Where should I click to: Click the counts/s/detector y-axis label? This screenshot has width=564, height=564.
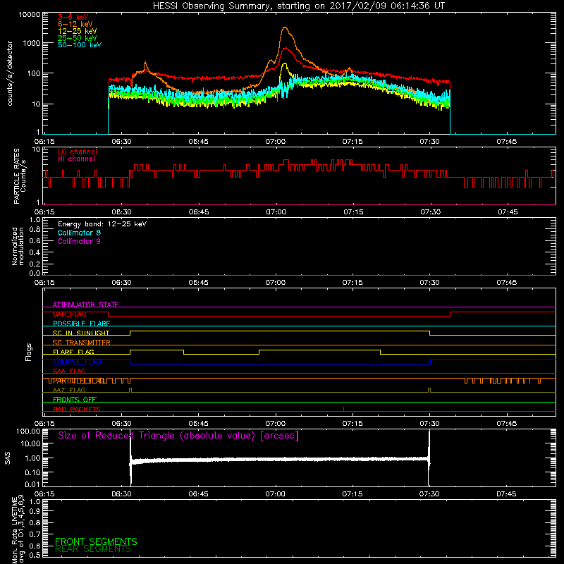(x=10, y=73)
